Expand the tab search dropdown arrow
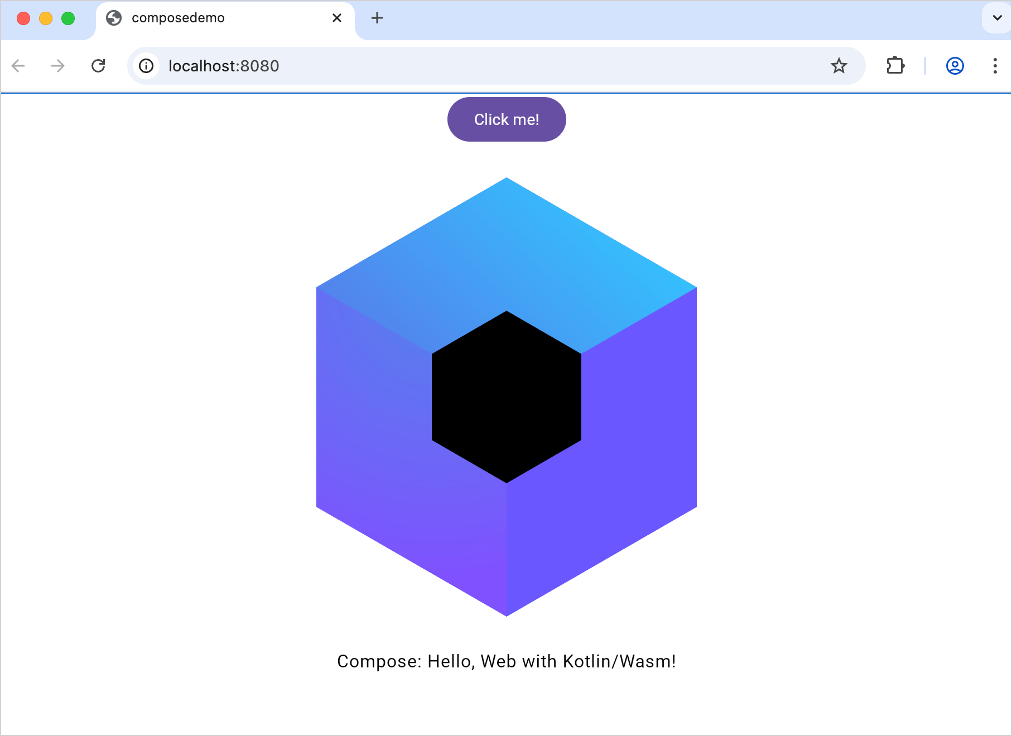1012x736 pixels. (x=997, y=18)
